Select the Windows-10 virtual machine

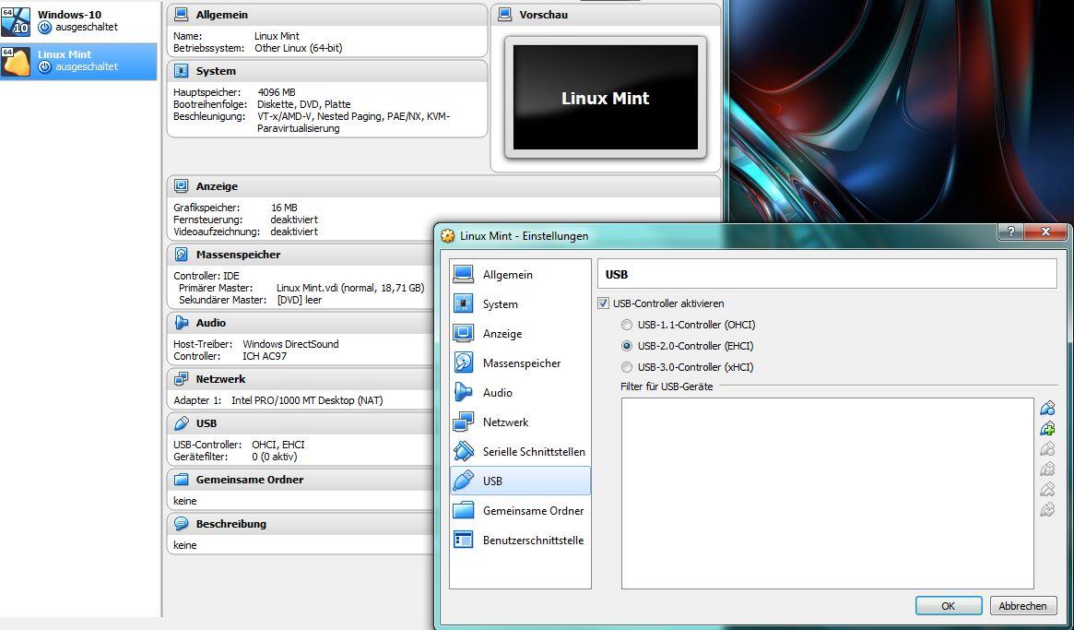click(78, 20)
